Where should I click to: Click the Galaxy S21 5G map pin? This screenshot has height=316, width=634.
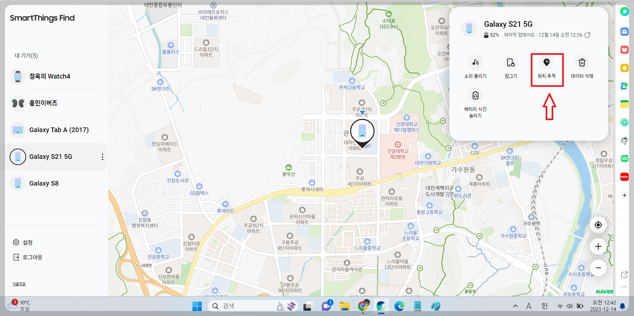point(362,133)
